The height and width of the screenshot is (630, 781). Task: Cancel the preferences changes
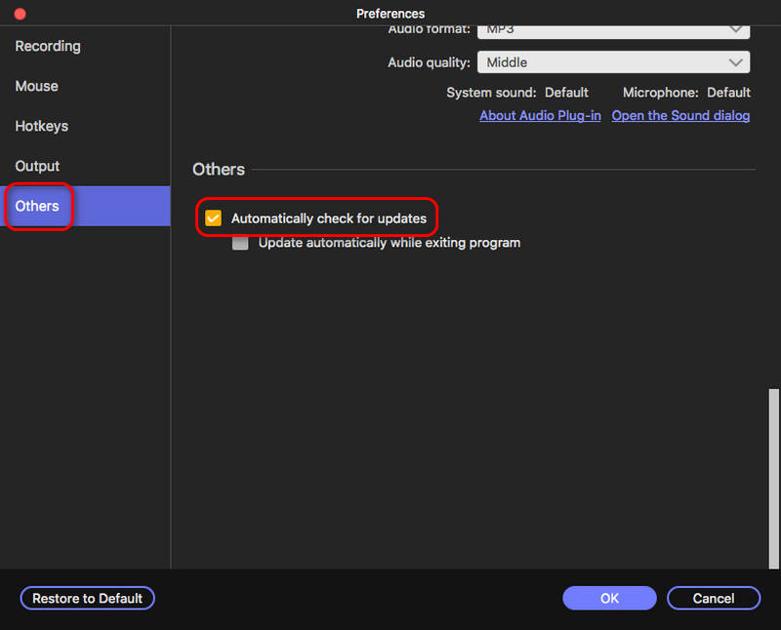coord(714,598)
